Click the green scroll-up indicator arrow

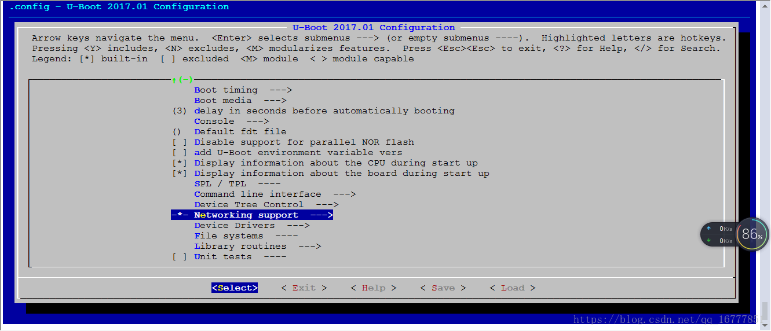(174, 80)
